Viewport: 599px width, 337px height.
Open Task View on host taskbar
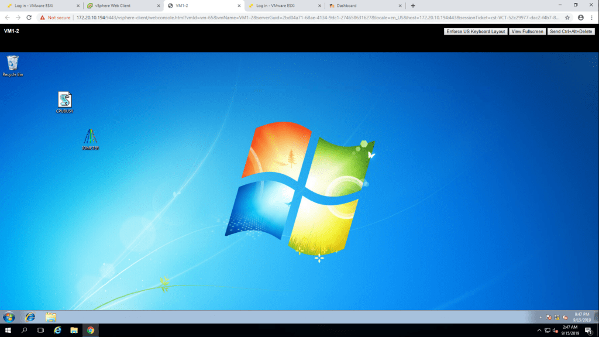[40, 331]
